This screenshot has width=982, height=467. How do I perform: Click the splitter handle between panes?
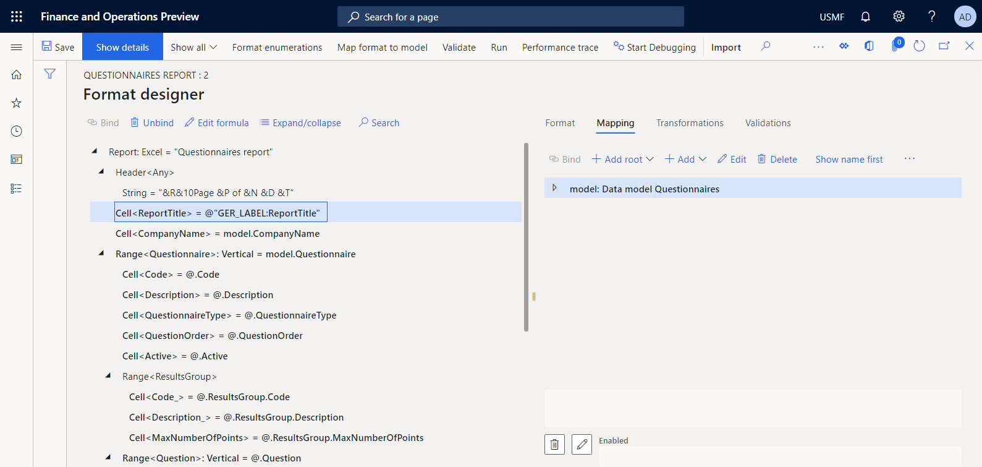pos(534,296)
